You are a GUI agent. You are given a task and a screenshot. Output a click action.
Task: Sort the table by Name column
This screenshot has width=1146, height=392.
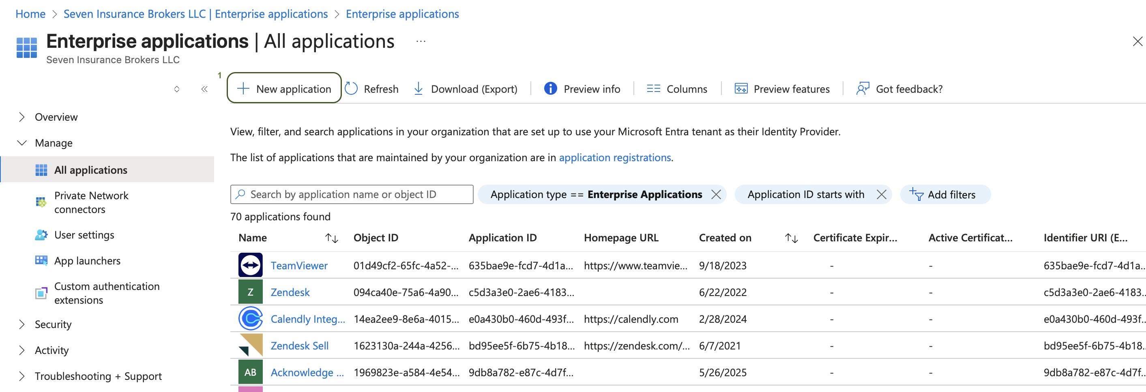[331, 238]
